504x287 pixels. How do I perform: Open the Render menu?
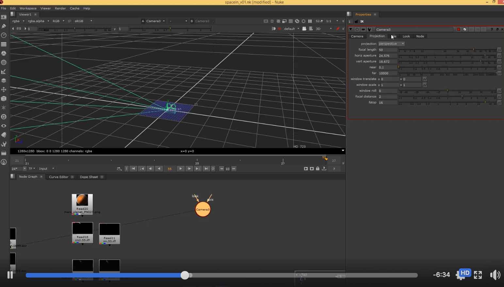click(x=60, y=8)
